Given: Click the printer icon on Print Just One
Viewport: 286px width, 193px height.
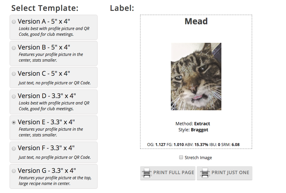Looking at the screenshot, I should click(x=205, y=173).
